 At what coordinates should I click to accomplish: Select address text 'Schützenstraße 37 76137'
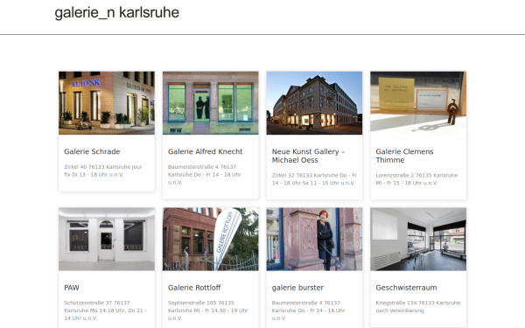click(97, 303)
